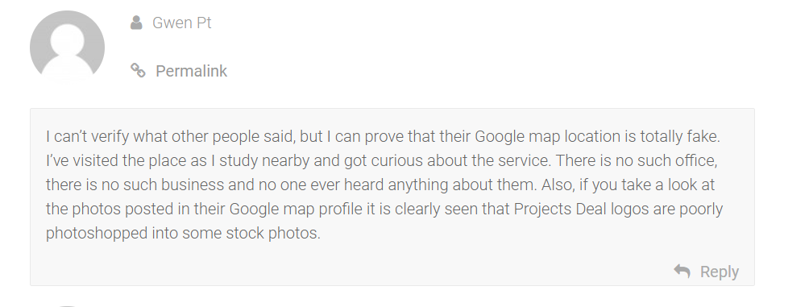
Task: Click the words "no such office" in the comment
Action: (x=666, y=161)
